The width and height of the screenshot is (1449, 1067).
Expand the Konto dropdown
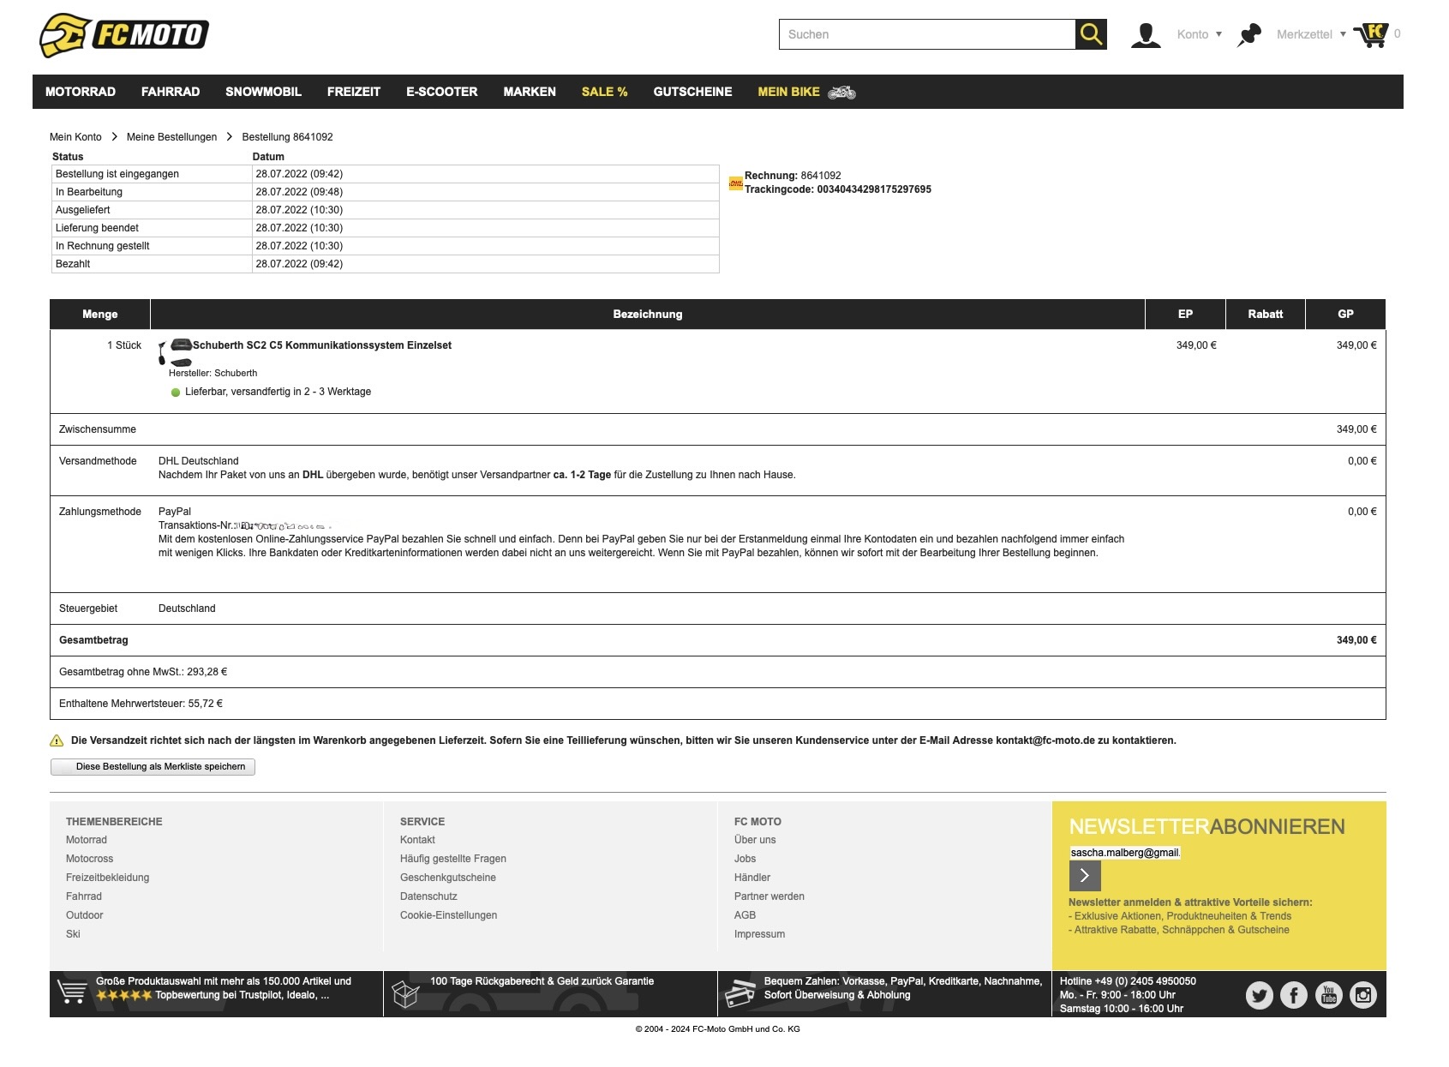(x=1199, y=34)
